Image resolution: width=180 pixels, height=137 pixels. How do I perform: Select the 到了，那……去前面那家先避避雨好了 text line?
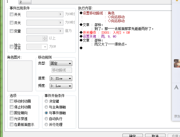pyautogui.click(x=124, y=29)
